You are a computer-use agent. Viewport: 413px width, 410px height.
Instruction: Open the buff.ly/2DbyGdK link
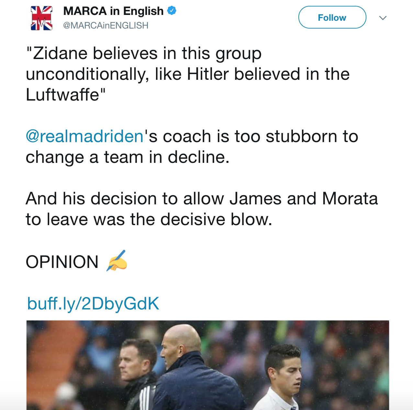pyautogui.click(x=93, y=304)
